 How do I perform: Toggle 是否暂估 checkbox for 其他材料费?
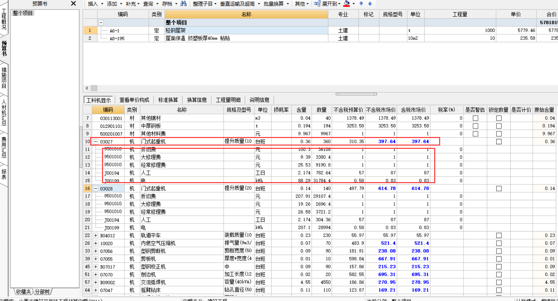pyautogui.click(x=475, y=134)
